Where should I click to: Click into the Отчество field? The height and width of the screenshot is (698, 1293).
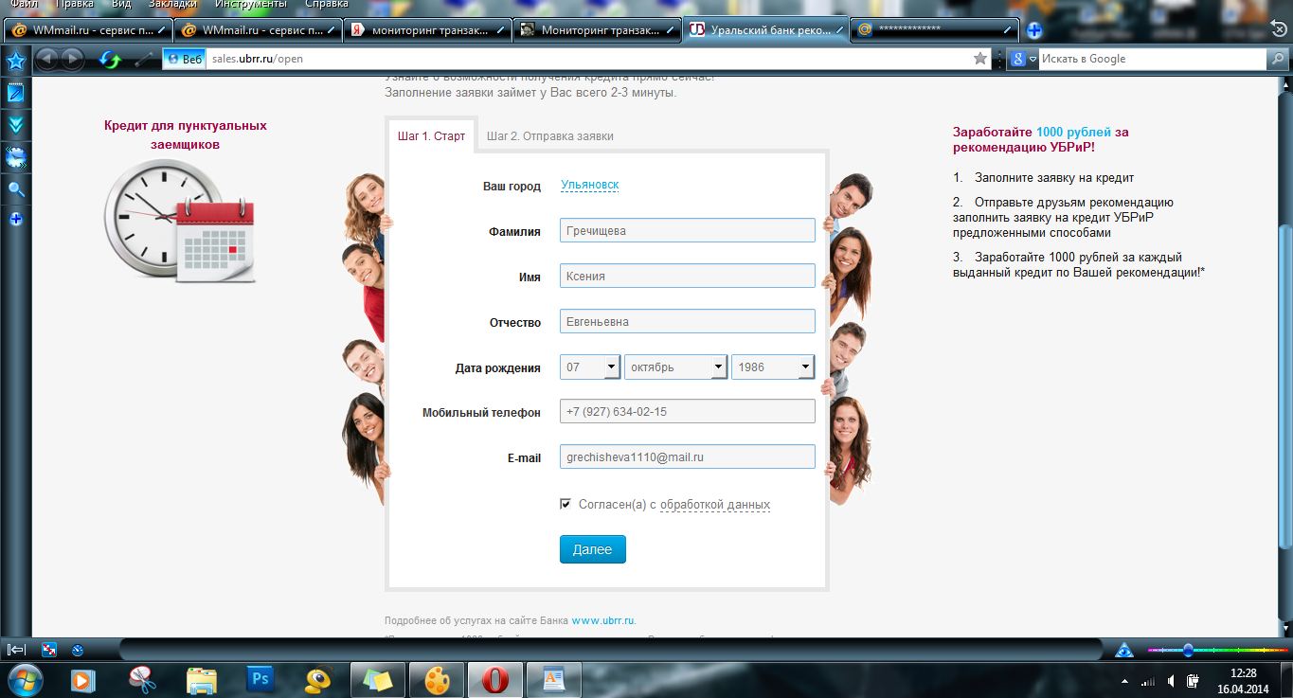tap(688, 322)
